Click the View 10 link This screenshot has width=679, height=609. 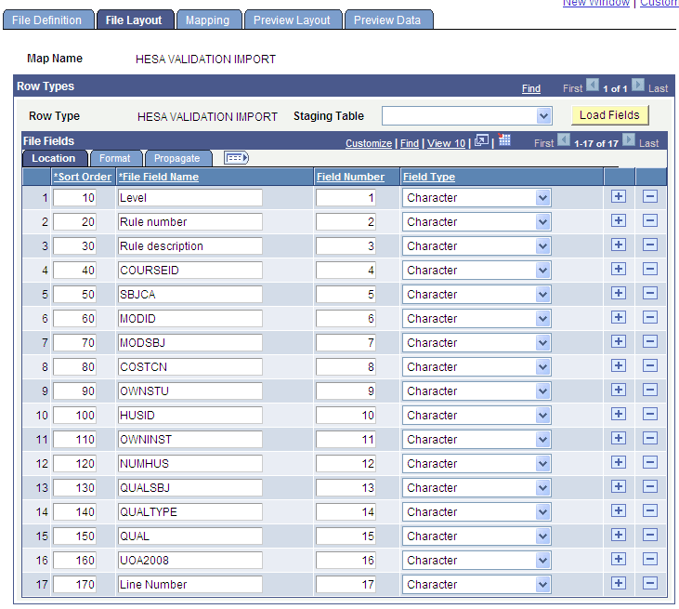point(446,143)
